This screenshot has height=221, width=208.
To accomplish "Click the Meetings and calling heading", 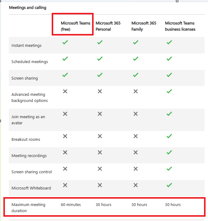I will tap(28, 7).
